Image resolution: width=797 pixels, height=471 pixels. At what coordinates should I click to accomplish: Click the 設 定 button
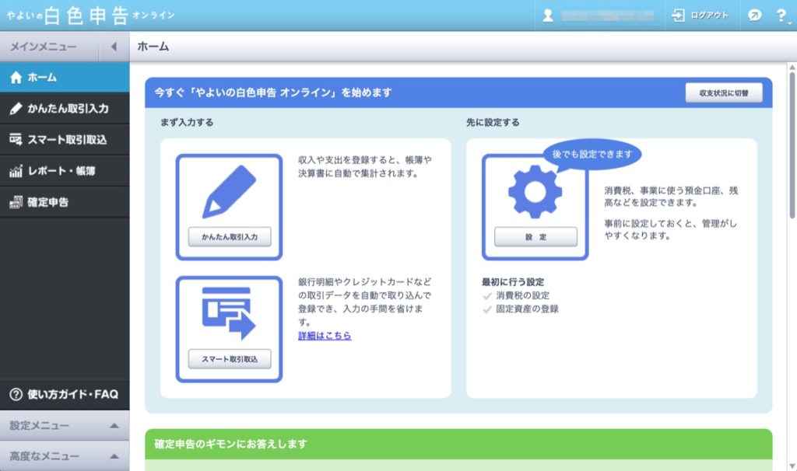(535, 237)
